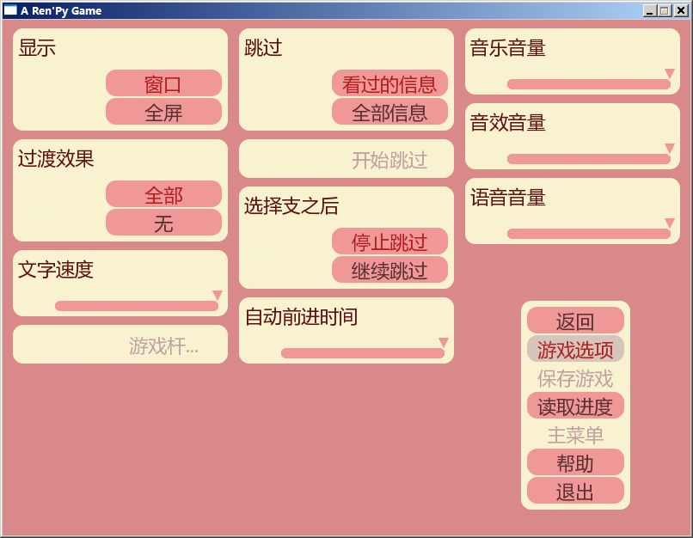Screen dimensions: 693x538
Task: Click the 音效音量 slider thumb triangle
Action: click(x=670, y=148)
